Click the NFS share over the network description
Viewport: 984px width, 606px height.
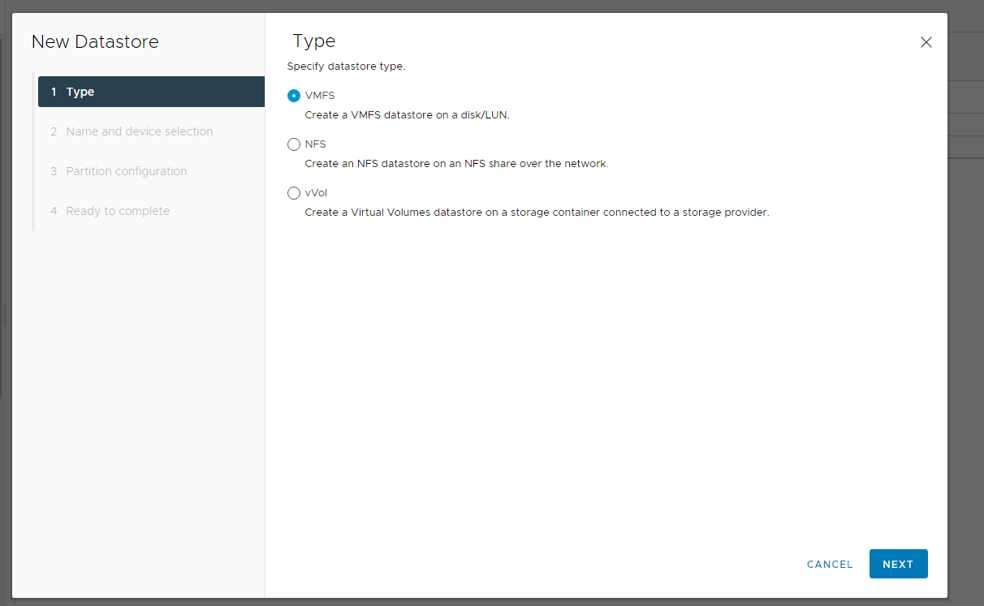pyautogui.click(x=456, y=164)
